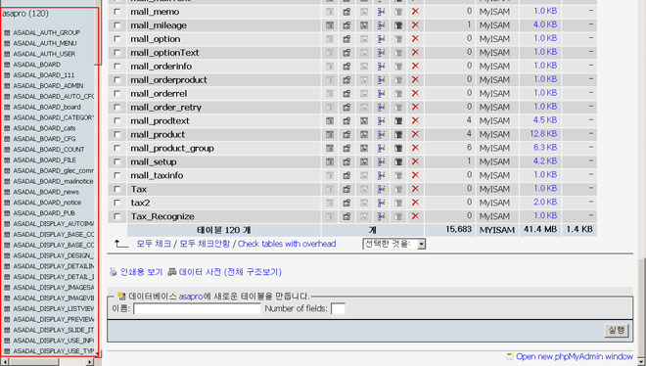
Task: Click printer icon next to 인쇄용 보기
Action: click(114, 272)
